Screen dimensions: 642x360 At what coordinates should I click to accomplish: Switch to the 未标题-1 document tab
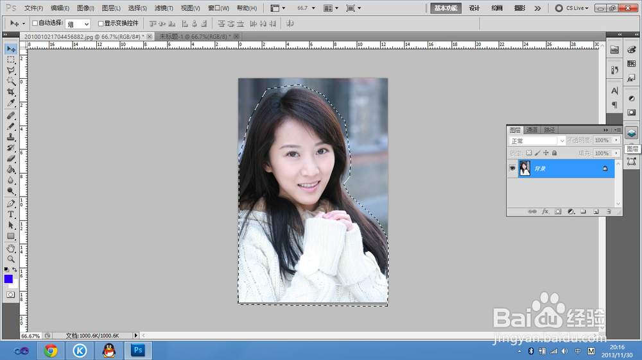click(195, 37)
